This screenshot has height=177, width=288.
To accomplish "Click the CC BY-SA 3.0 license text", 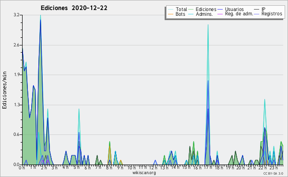I will (273, 173).
